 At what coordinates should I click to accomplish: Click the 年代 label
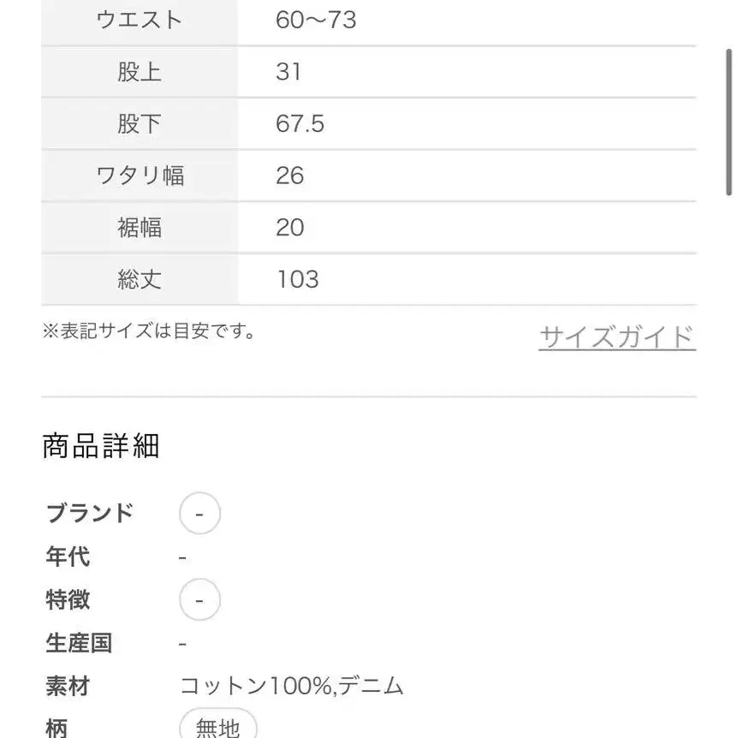[68, 557]
